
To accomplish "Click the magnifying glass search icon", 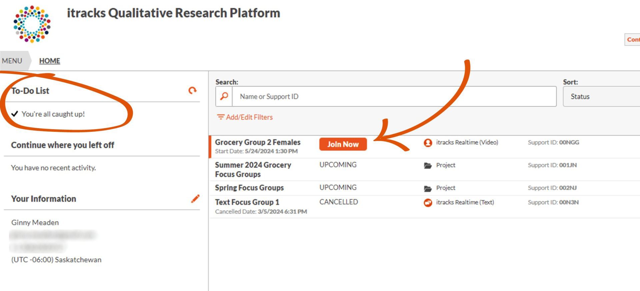I will [x=224, y=97].
